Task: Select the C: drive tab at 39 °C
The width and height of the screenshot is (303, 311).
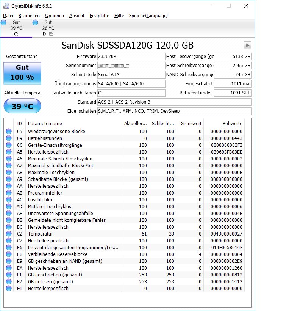Action: click(16, 28)
